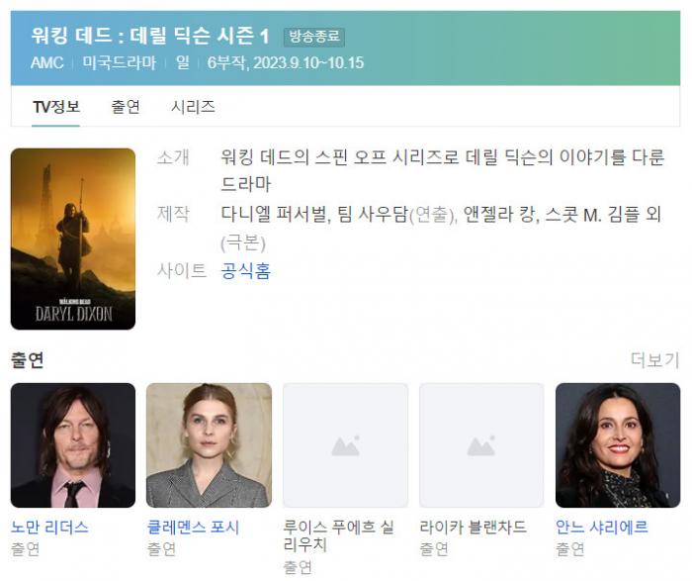Open 노만 리더스 name link
The height and width of the screenshot is (581, 692).
tap(49, 528)
